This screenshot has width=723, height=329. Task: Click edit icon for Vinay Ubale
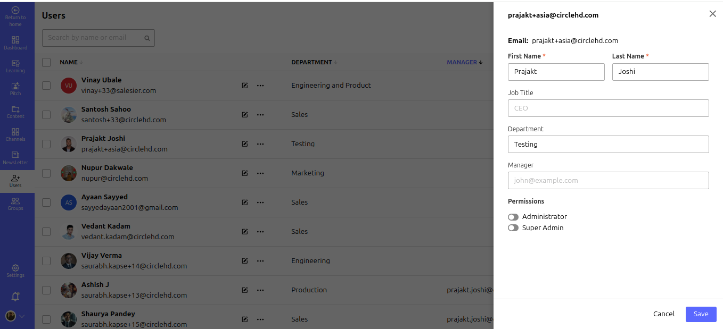click(245, 86)
